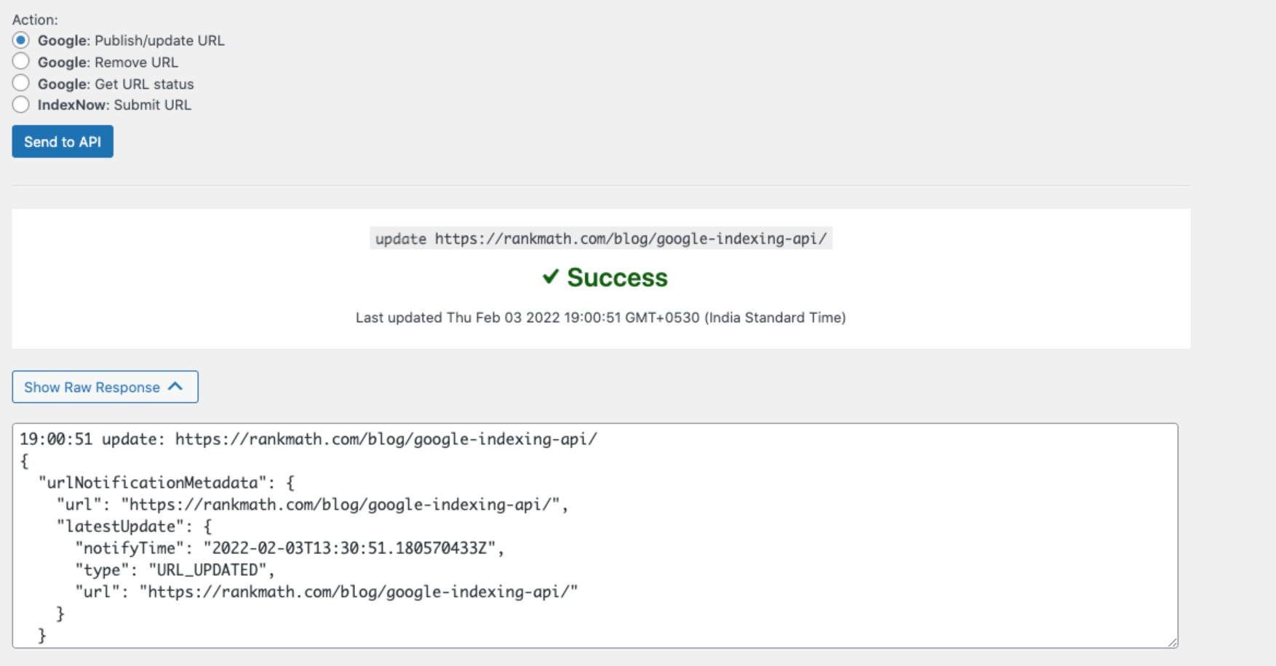Click the highlighted update URL text
Screen dimensions: 1276x666
pos(602,238)
